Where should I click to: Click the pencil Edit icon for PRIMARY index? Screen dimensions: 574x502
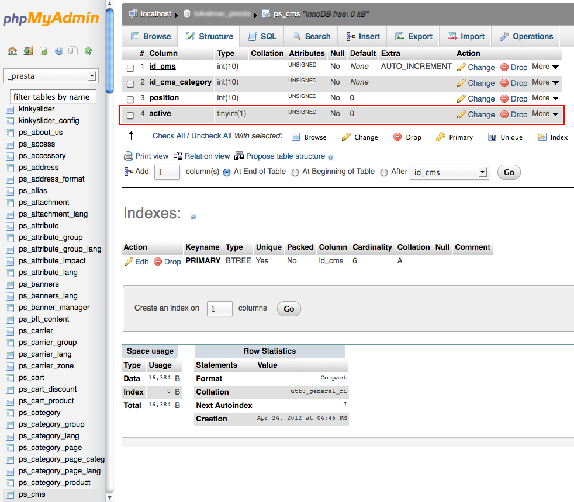pos(129,262)
